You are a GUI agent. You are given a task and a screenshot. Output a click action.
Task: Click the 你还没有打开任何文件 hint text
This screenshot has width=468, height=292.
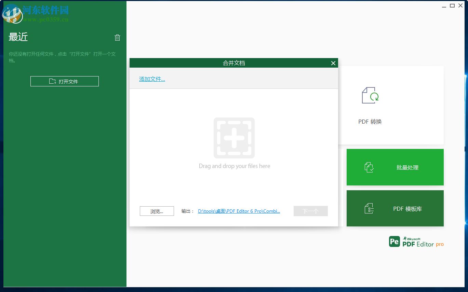pyautogui.click(x=62, y=57)
